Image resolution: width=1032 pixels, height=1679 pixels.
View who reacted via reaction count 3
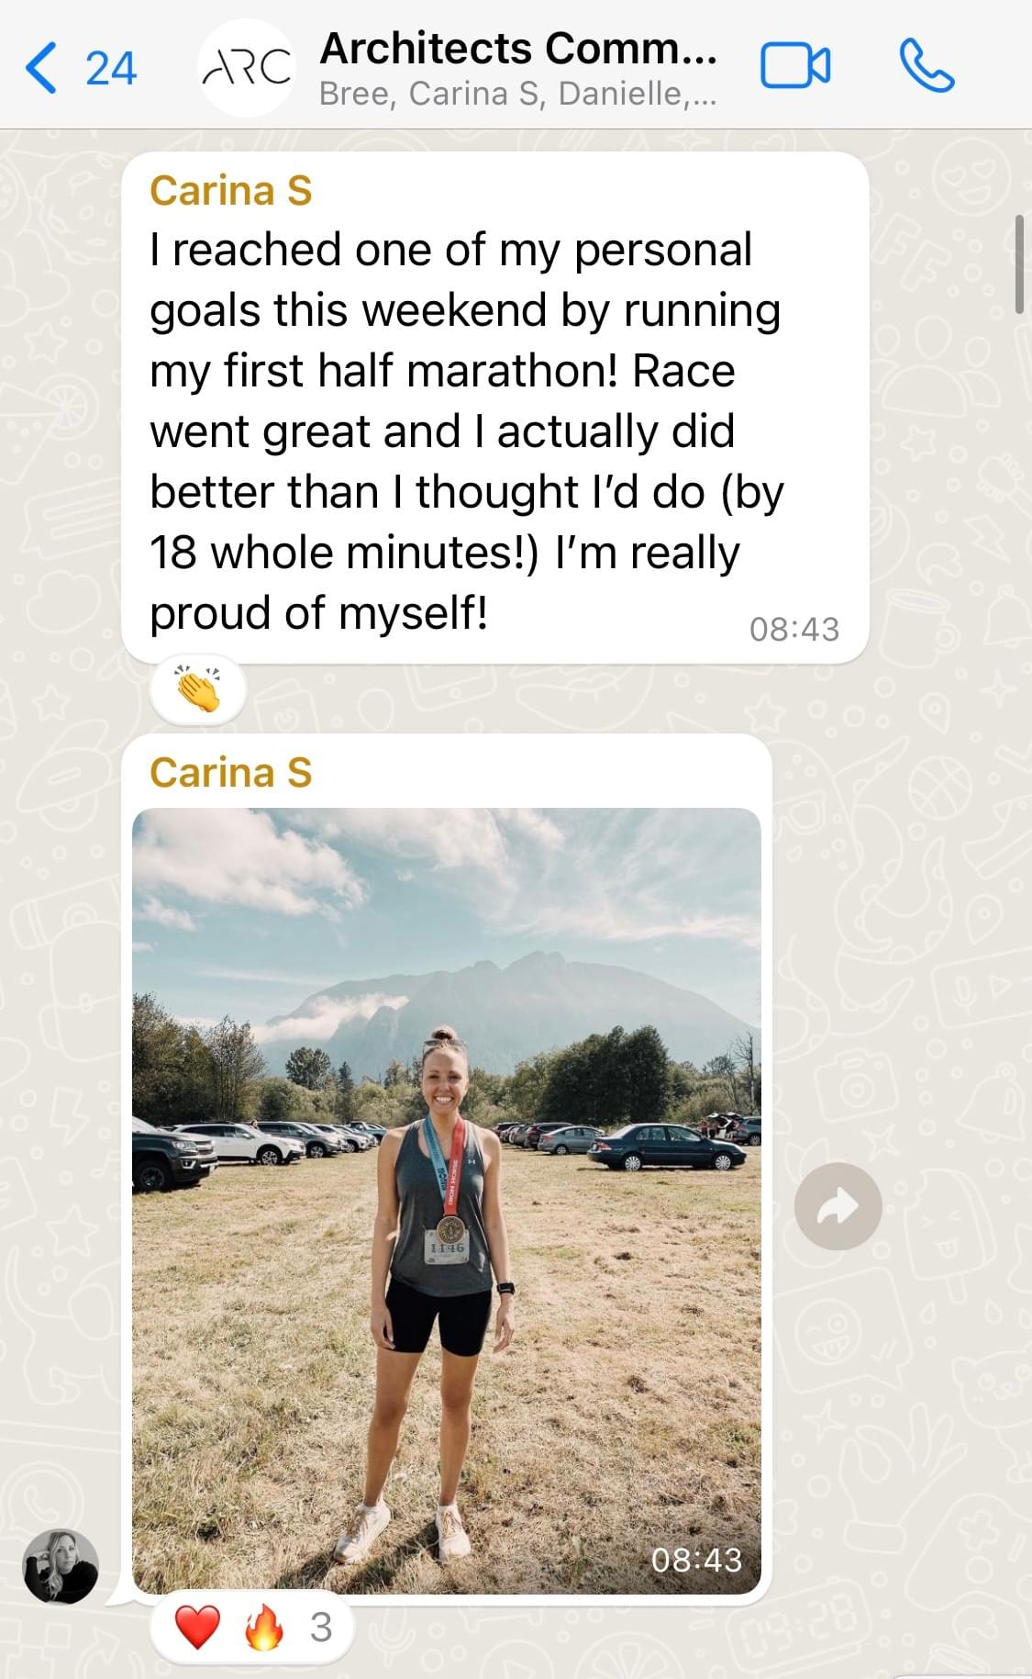320,1628
